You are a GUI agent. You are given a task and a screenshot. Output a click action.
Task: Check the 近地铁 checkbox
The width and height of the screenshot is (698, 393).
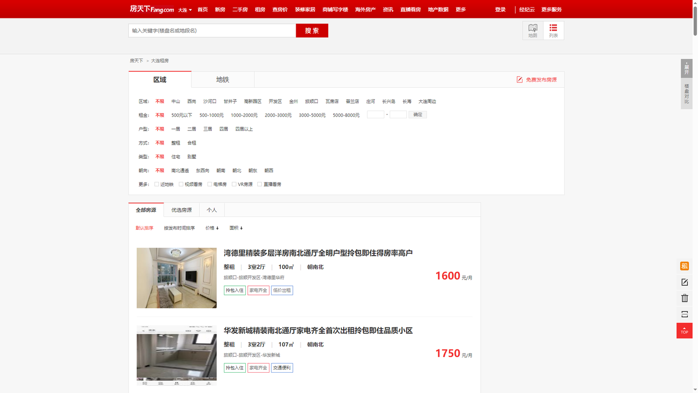pyautogui.click(x=157, y=184)
